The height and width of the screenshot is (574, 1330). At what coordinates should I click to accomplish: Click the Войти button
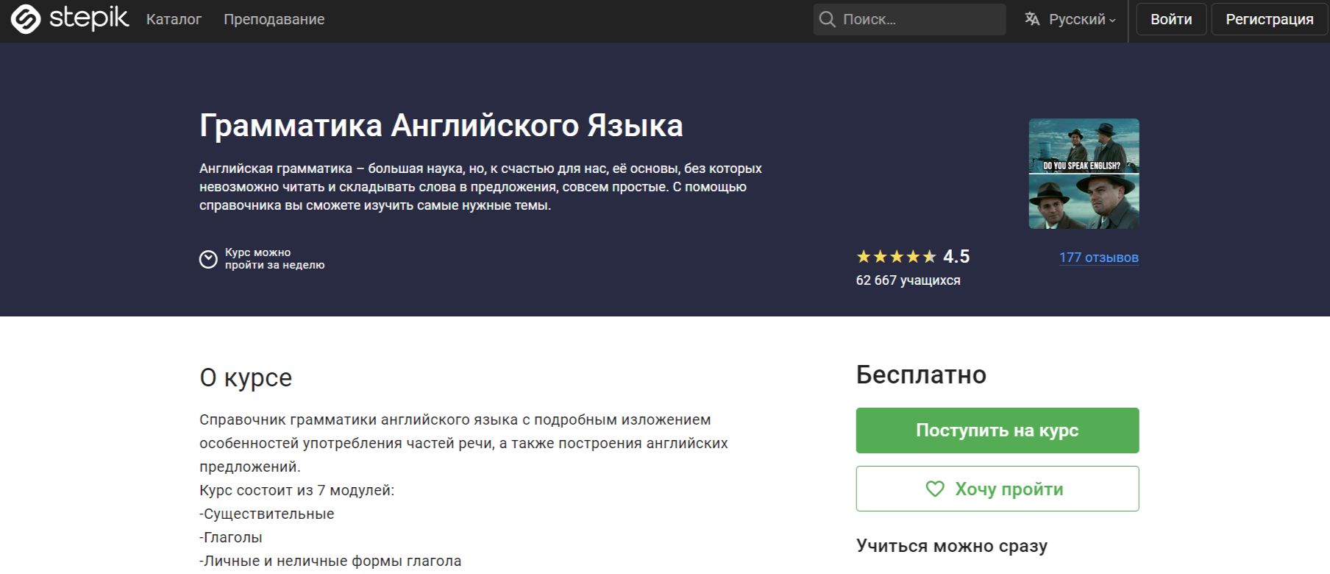pos(1171,19)
